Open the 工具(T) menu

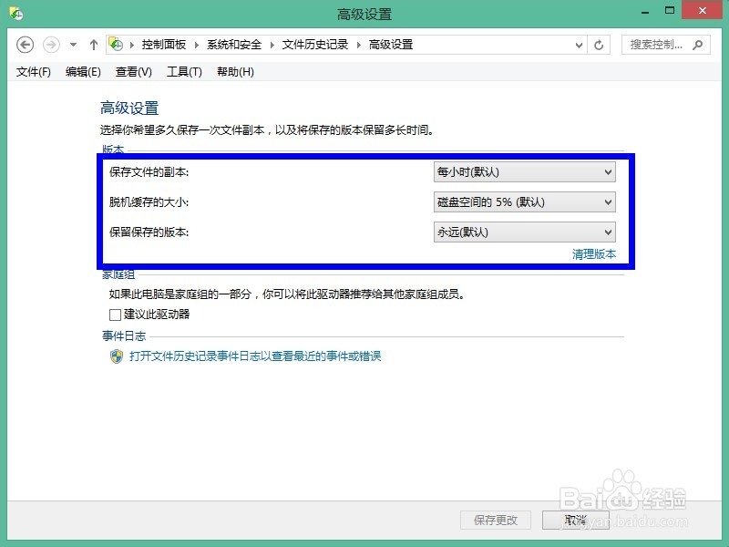pos(184,71)
